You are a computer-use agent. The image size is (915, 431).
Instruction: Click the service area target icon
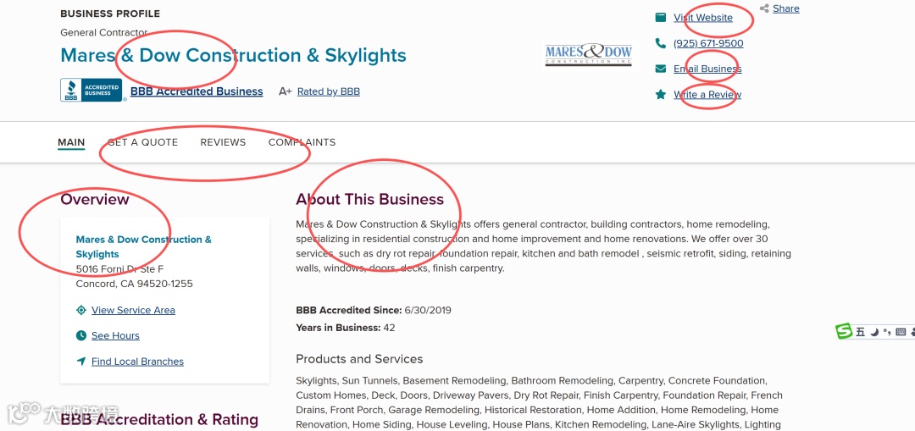pos(81,310)
